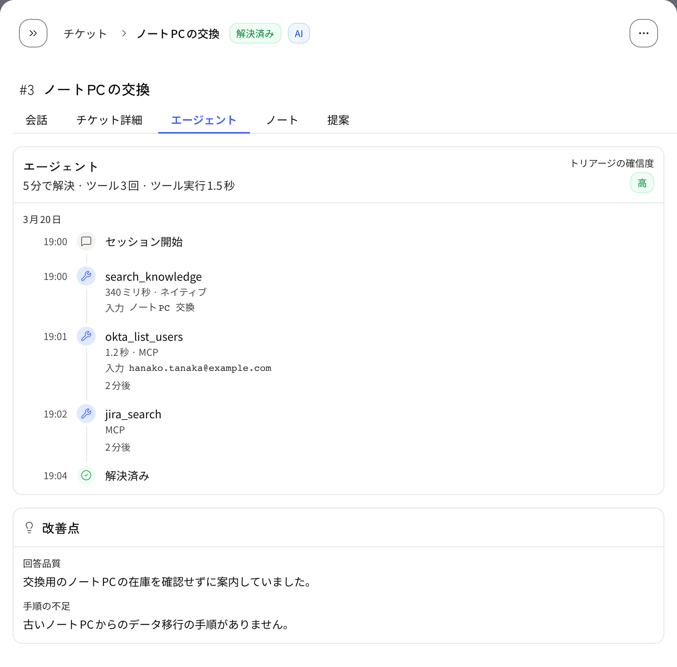Click the 入力 ノートPC 交換 text
677x667 pixels.
pos(150,308)
